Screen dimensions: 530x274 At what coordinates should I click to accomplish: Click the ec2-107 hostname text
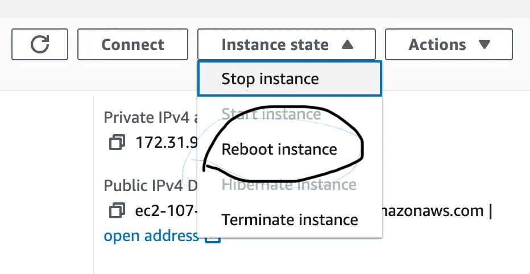166,211
